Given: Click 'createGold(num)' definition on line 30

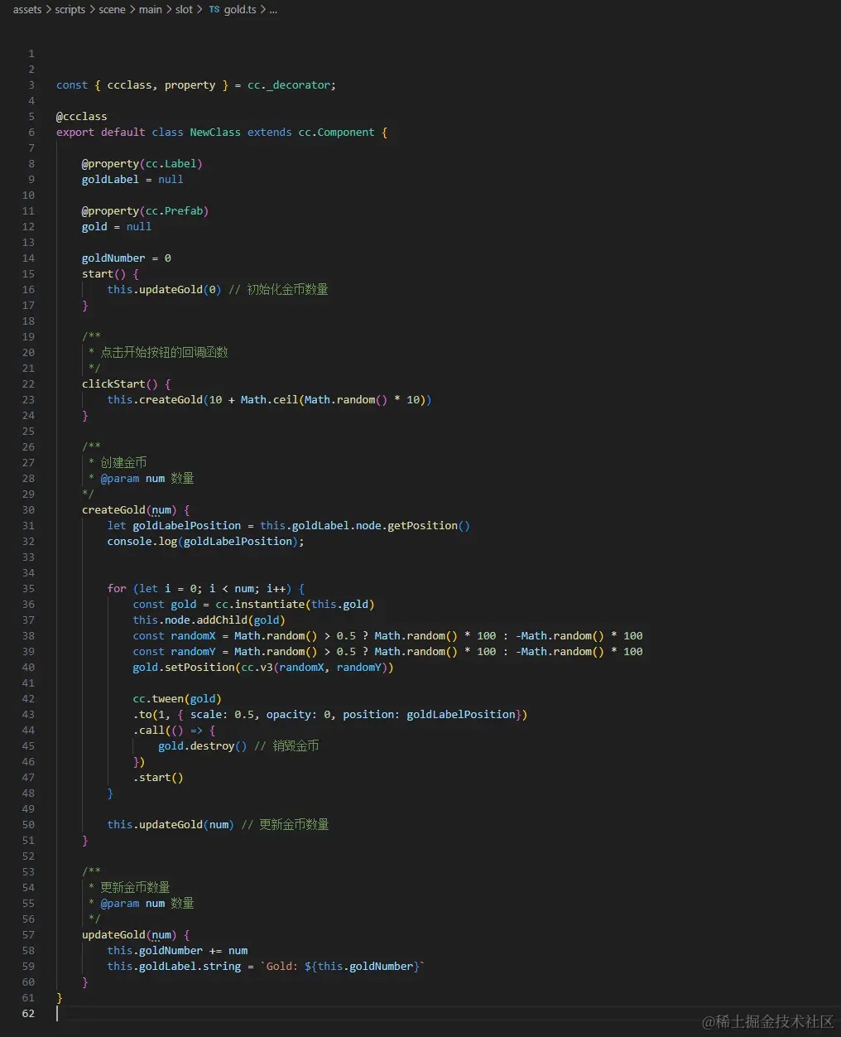Looking at the screenshot, I should coord(129,510).
